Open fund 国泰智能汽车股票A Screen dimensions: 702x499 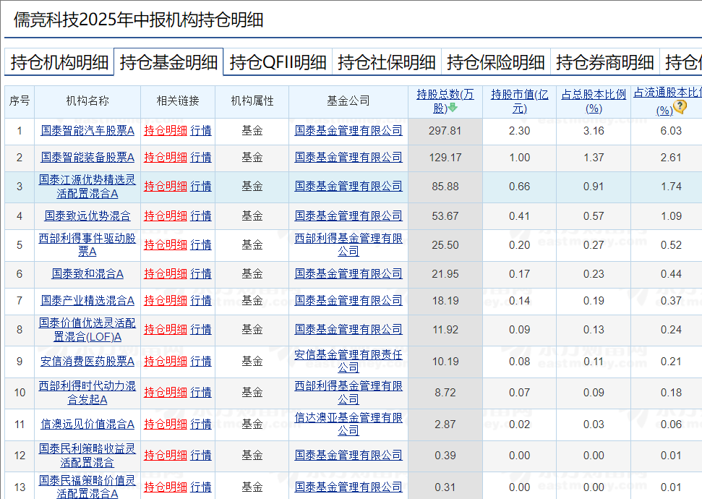tap(87, 131)
